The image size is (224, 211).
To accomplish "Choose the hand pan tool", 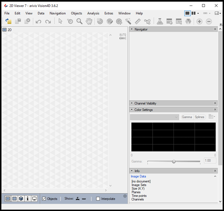I will pyautogui.click(x=89, y=22).
